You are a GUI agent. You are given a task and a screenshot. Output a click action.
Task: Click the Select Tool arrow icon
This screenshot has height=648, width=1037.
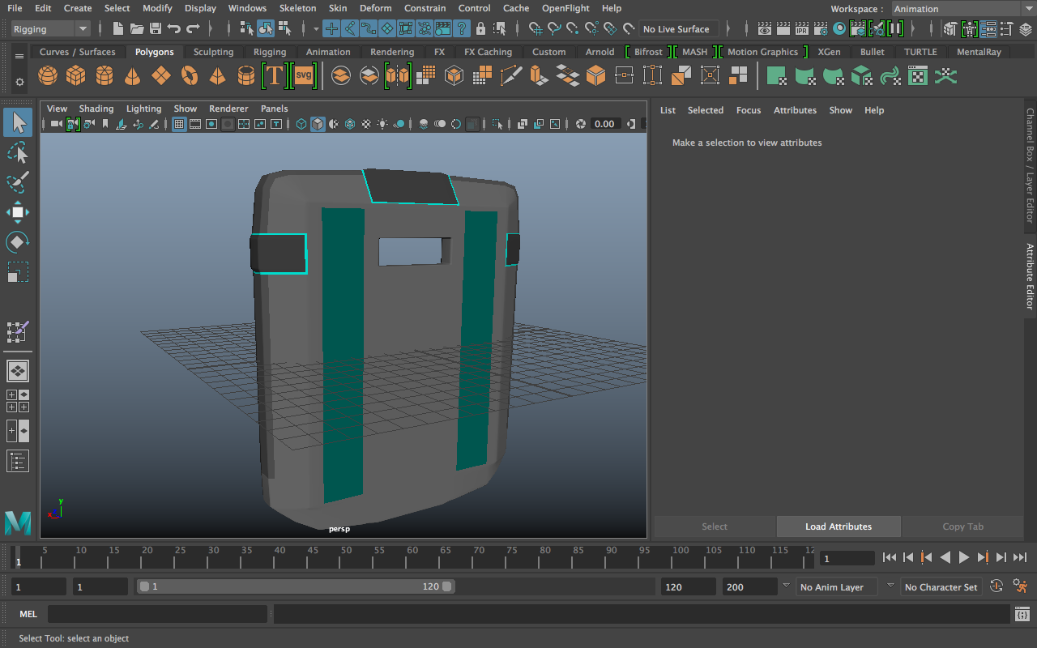(x=18, y=122)
